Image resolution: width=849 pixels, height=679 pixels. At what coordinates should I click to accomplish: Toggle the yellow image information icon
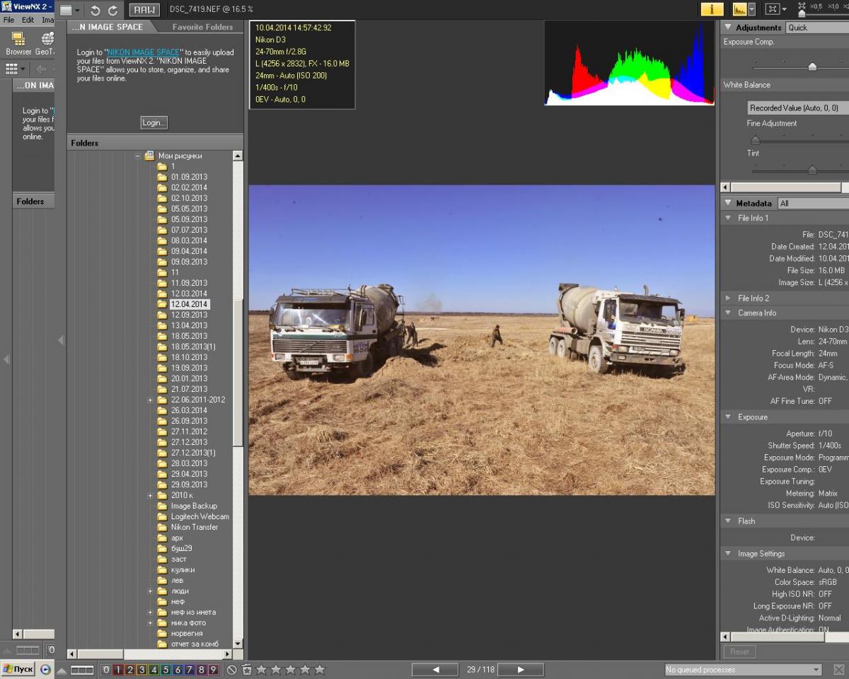coord(712,9)
